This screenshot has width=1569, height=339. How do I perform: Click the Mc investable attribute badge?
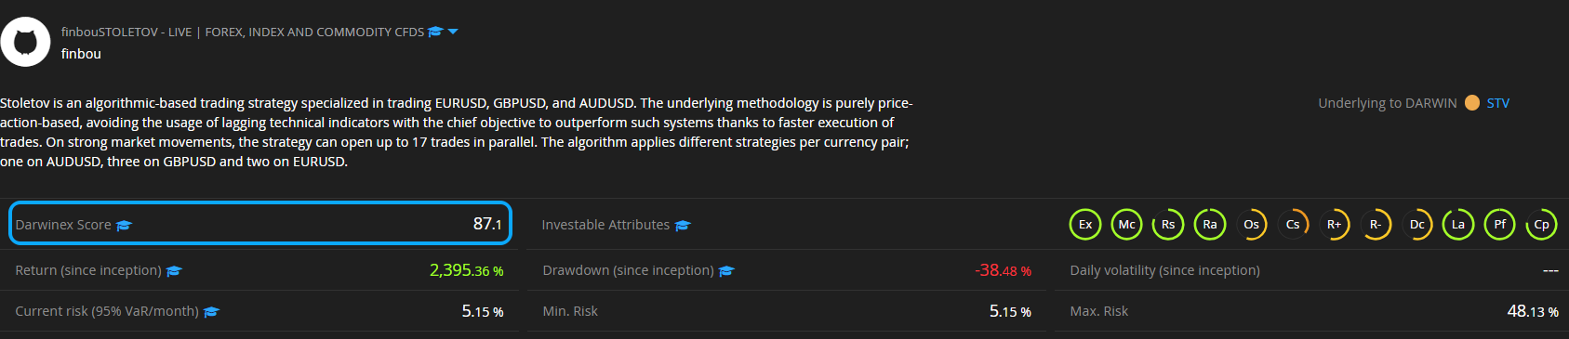pyautogui.click(x=1127, y=225)
